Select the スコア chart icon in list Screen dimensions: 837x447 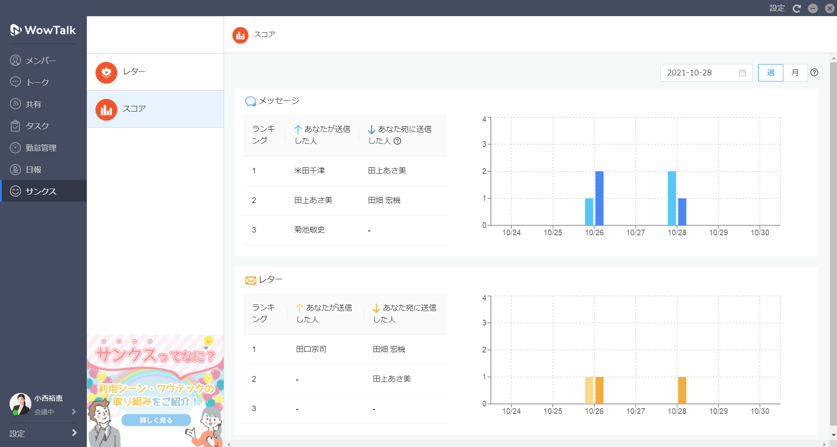106,109
